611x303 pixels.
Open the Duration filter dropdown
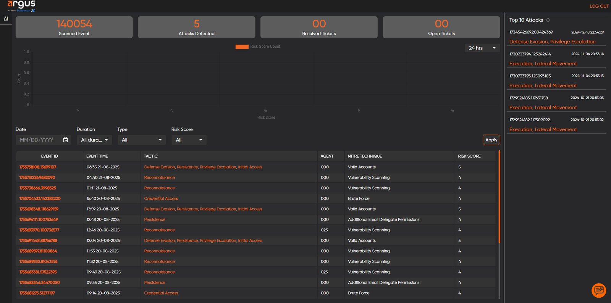click(94, 140)
